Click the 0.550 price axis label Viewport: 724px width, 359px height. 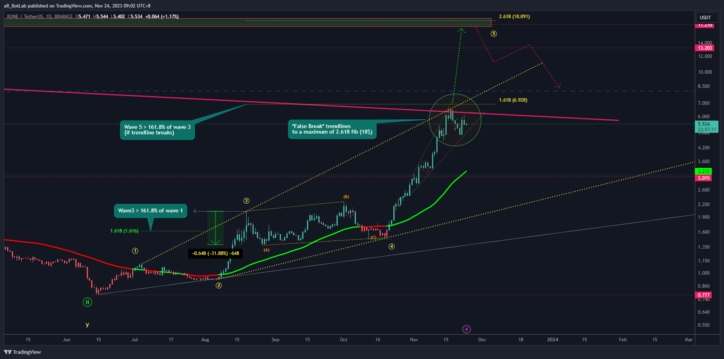coord(703,325)
